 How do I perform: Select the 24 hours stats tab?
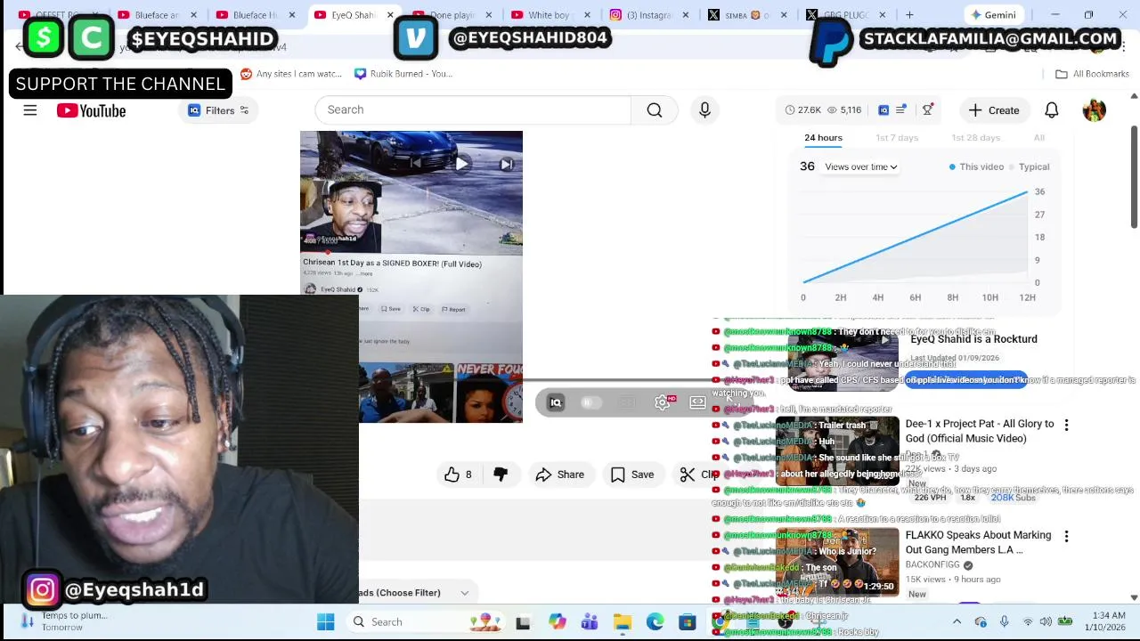click(x=823, y=137)
